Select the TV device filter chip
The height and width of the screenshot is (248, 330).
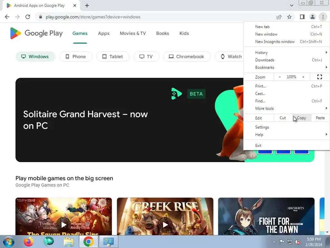pos(147,57)
